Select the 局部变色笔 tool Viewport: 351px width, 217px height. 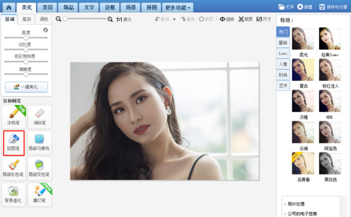click(40, 169)
